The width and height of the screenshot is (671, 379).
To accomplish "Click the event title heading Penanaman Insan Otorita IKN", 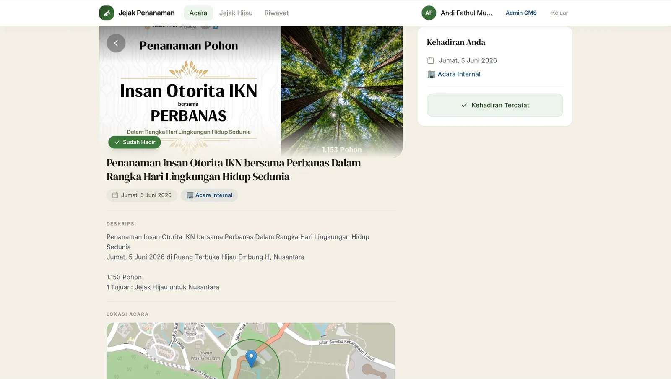I will pos(234,170).
